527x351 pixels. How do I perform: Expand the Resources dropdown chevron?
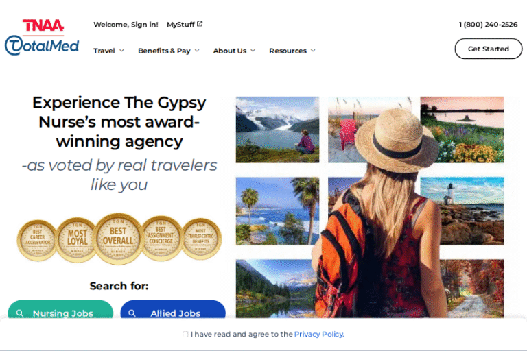click(x=313, y=51)
